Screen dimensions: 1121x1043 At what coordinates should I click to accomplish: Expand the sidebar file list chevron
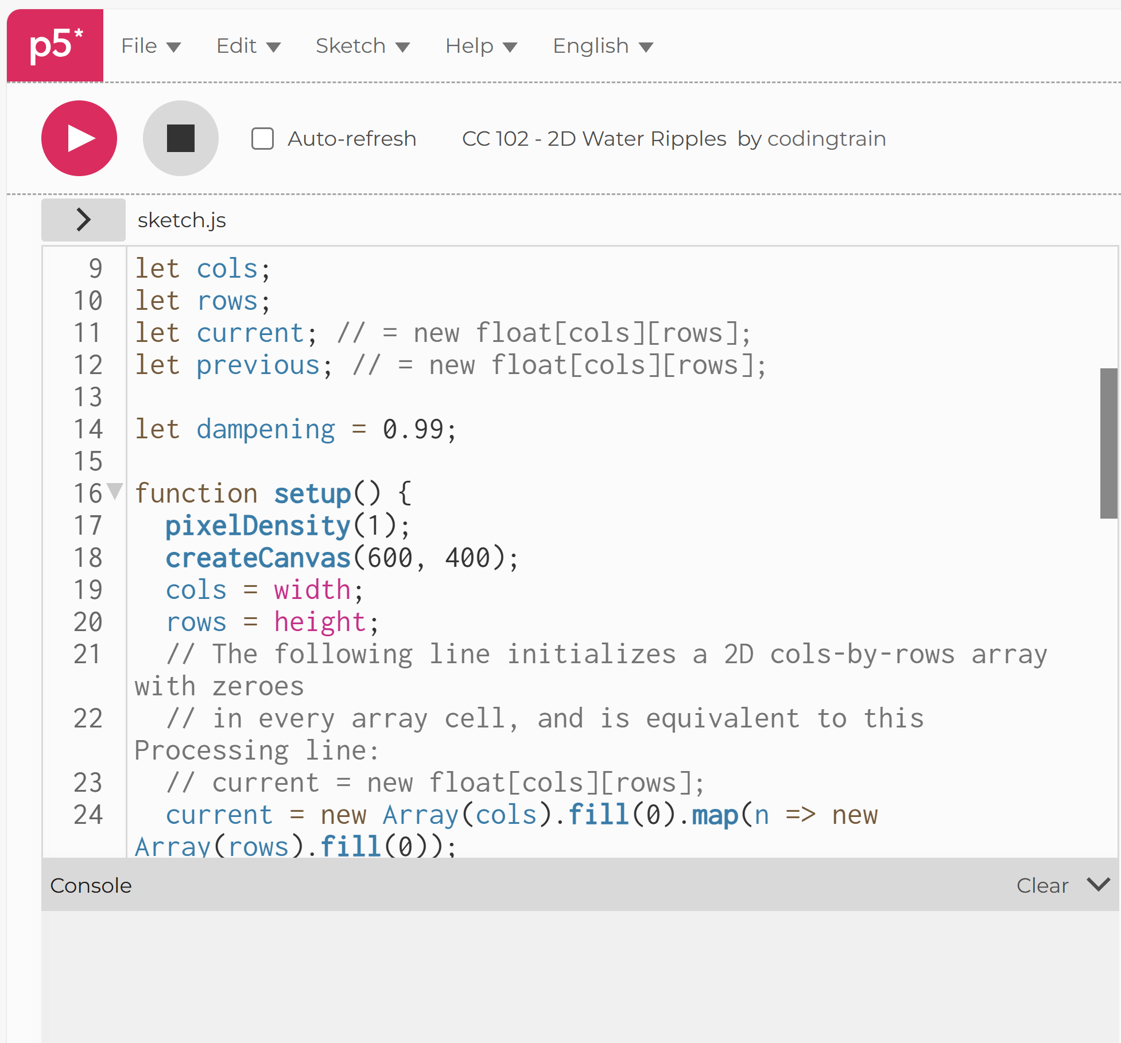(83, 220)
